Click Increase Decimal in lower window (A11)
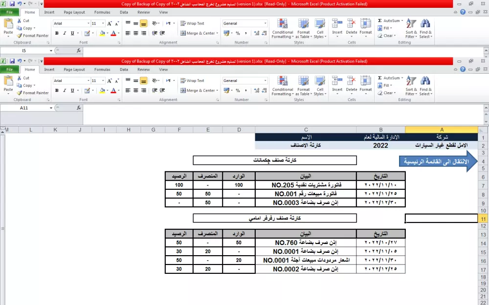Screen dimensions: 489x305 pyautogui.click(x=257, y=90)
